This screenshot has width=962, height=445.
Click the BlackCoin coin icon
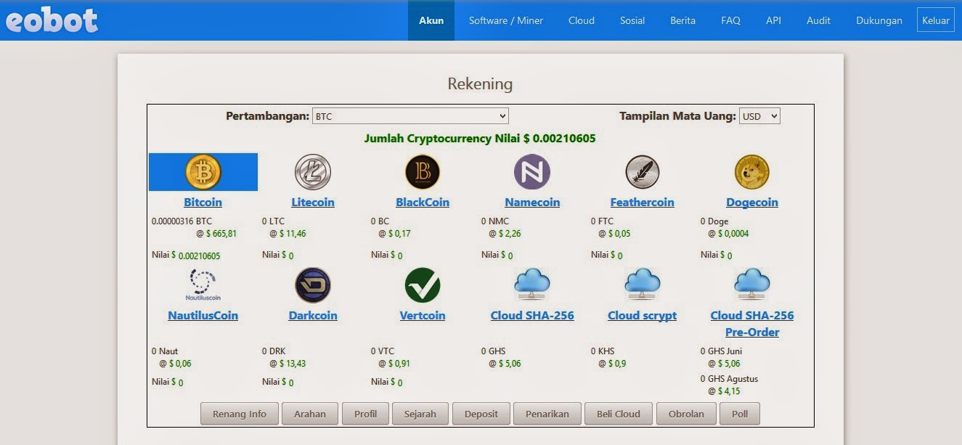(x=423, y=172)
